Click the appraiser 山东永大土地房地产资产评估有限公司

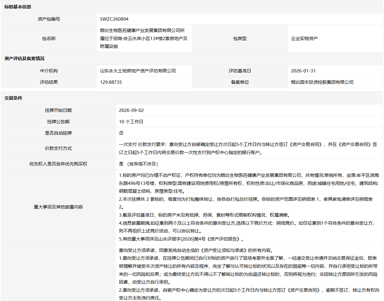[138, 71]
